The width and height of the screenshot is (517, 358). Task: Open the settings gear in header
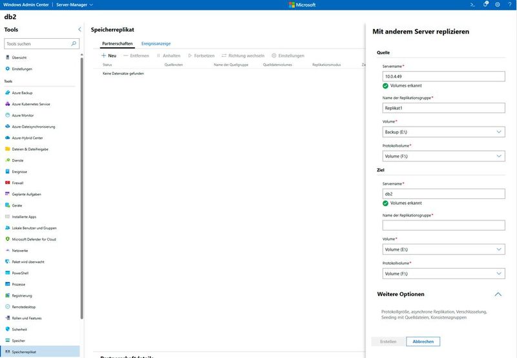click(x=498, y=5)
